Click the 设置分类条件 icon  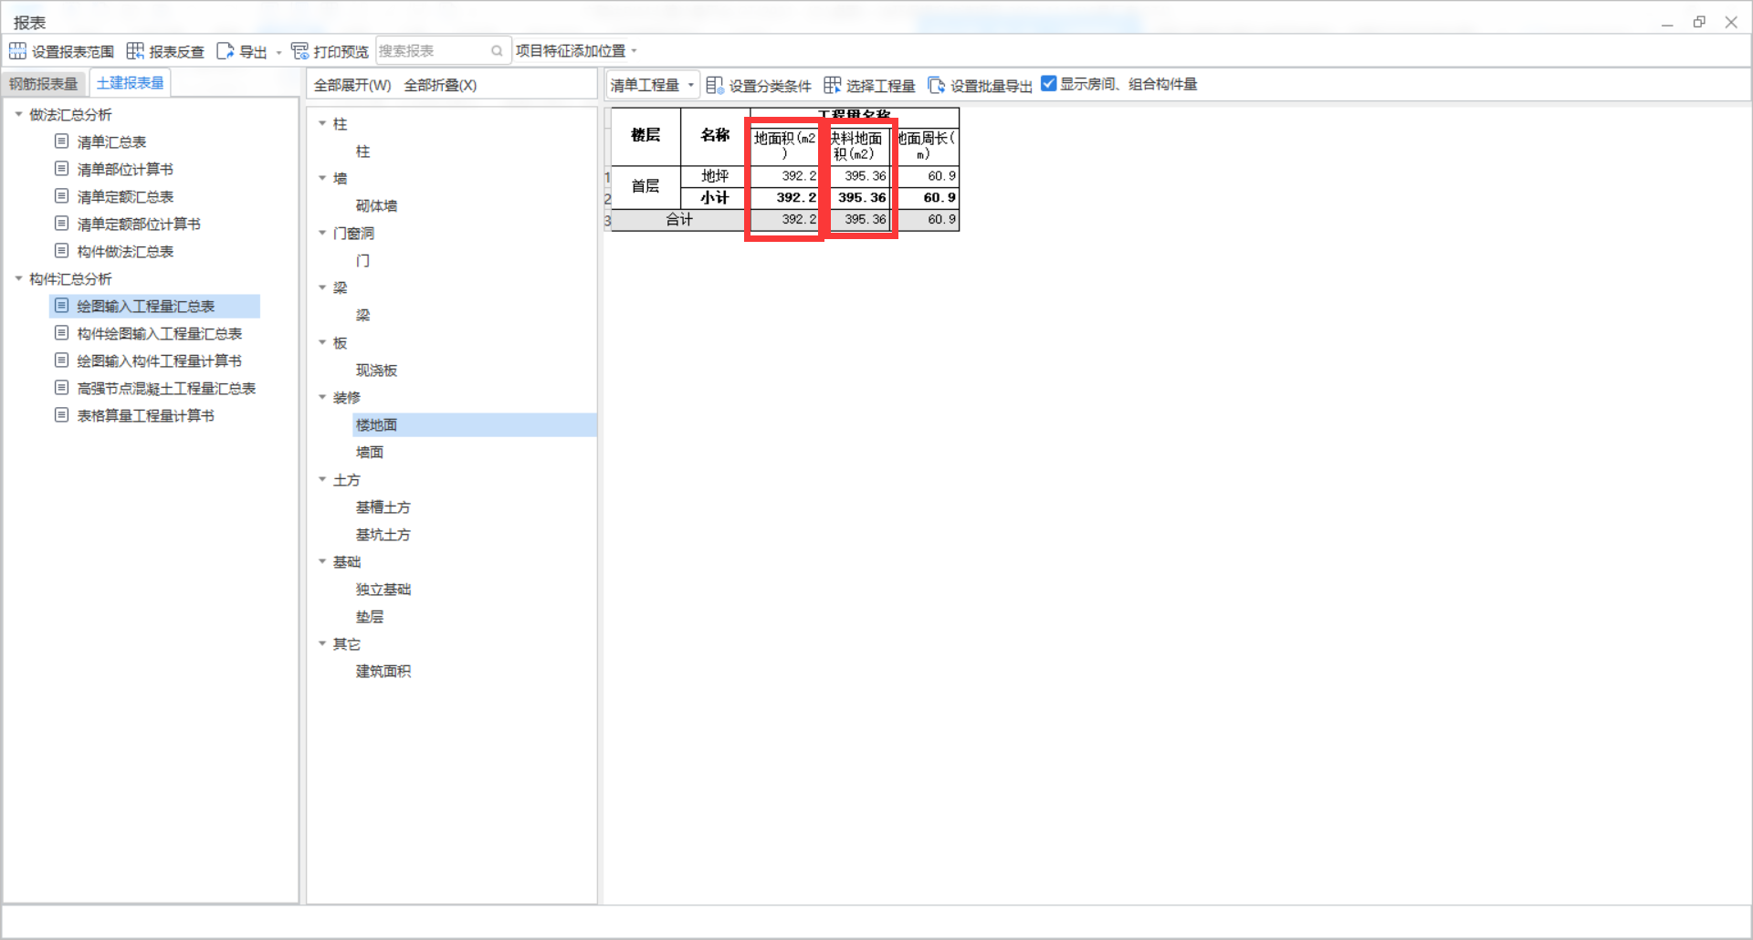click(715, 85)
